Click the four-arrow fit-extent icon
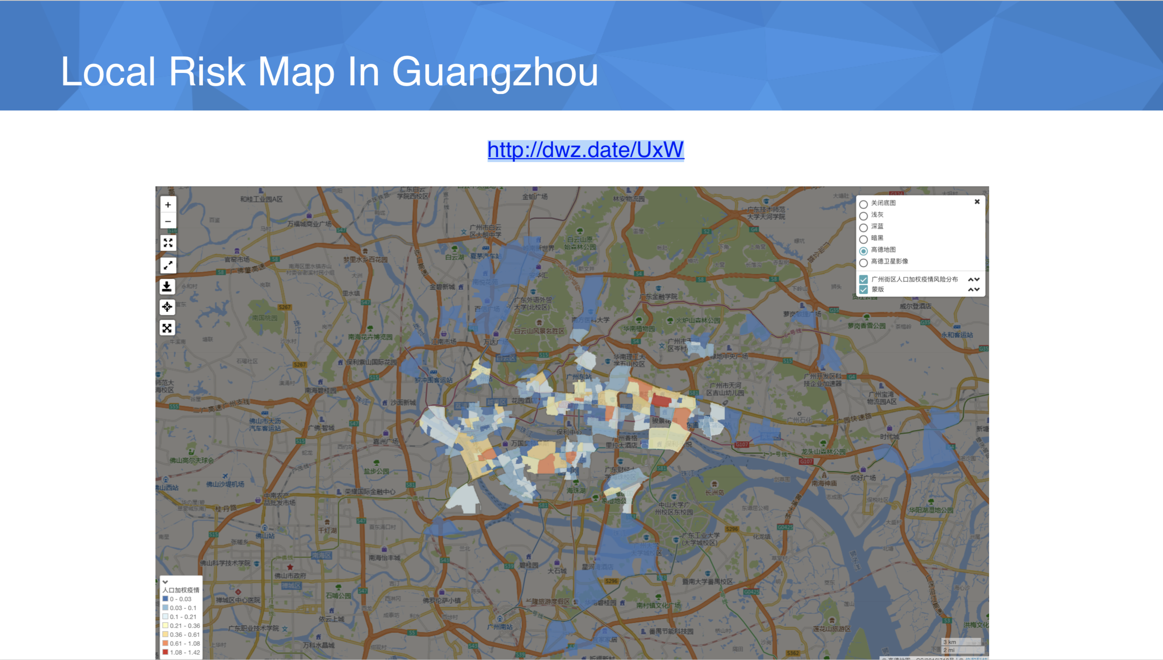The height and width of the screenshot is (660, 1163). (x=168, y=243)
